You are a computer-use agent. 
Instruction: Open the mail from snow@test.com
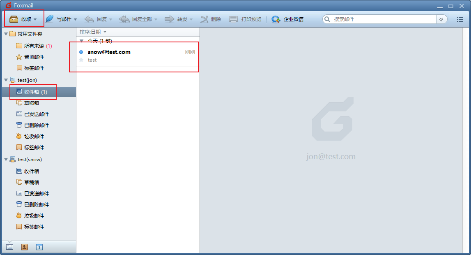pyautogui.click(x=138, y=56)
